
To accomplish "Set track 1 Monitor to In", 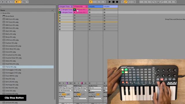I will pos(60,94).
